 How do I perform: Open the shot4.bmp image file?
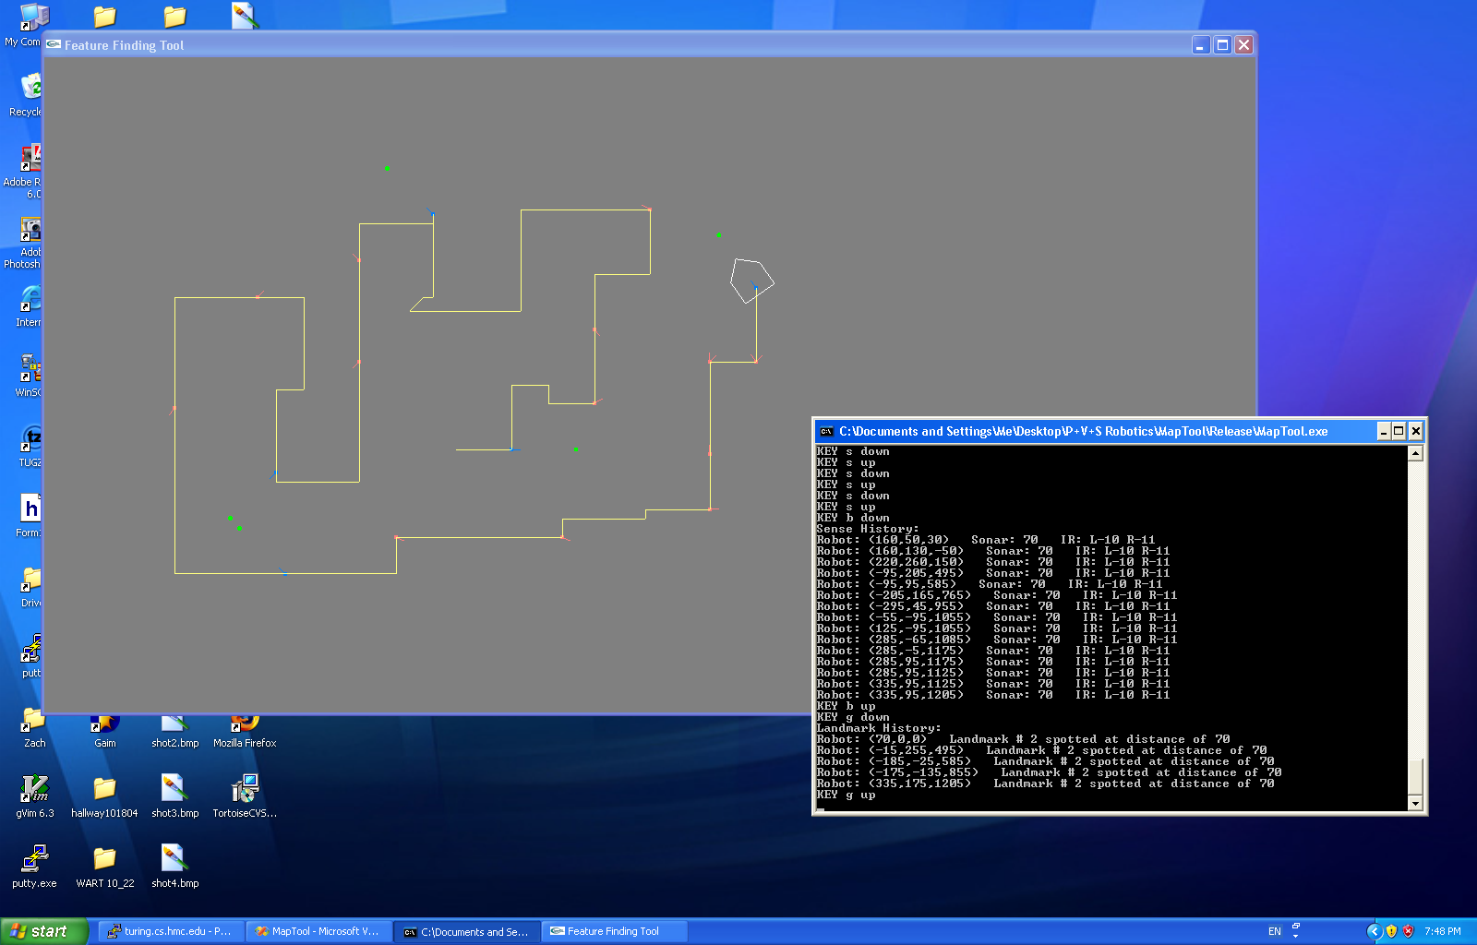point(174,859)
